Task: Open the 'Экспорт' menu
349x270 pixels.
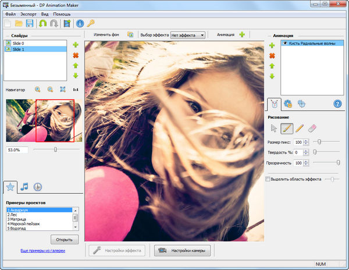Action: click(29, 13)
